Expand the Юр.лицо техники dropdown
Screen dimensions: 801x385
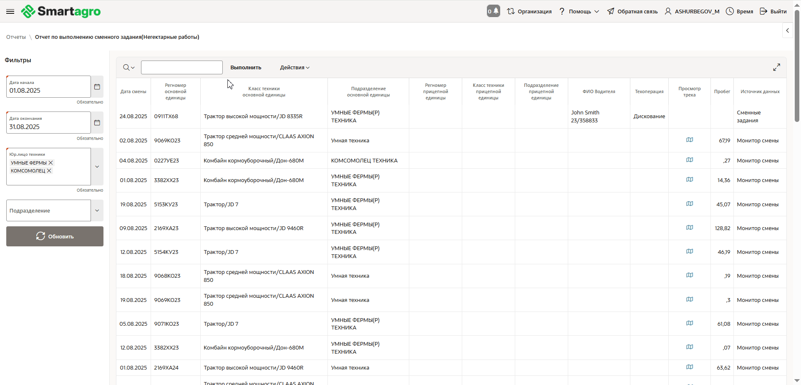point(97,167)
